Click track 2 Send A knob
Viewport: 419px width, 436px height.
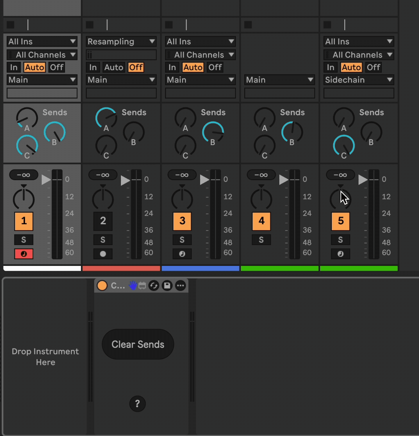pyautogui.click(x=106, y=118)
